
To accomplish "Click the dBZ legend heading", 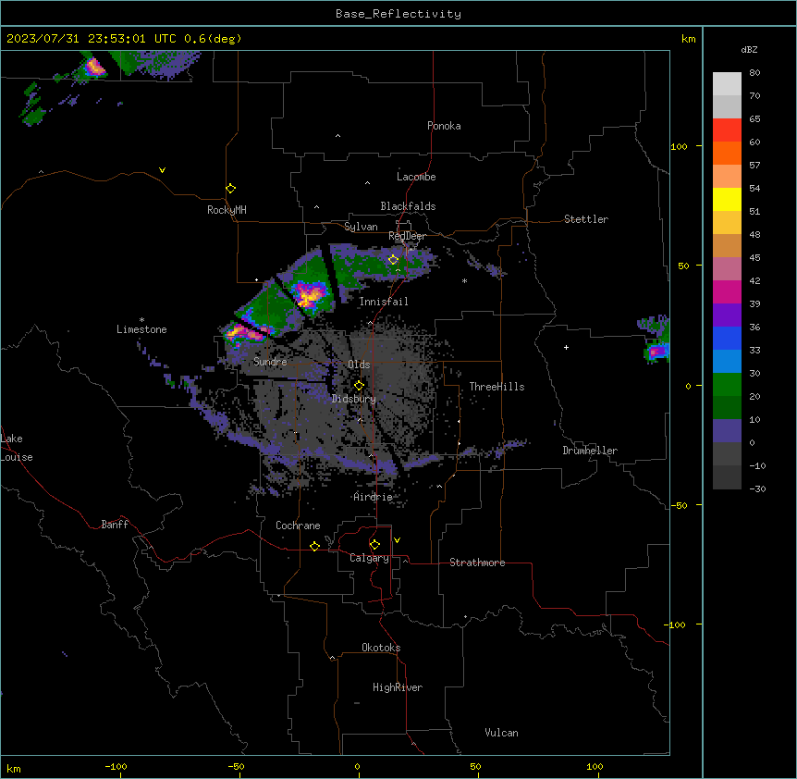I will pos(749,49).
